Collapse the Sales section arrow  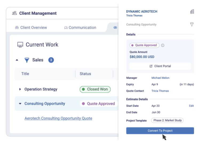(x=17, y=60)
